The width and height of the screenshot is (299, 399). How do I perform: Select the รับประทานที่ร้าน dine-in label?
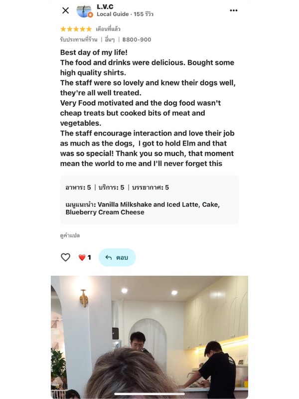(79, 39)
